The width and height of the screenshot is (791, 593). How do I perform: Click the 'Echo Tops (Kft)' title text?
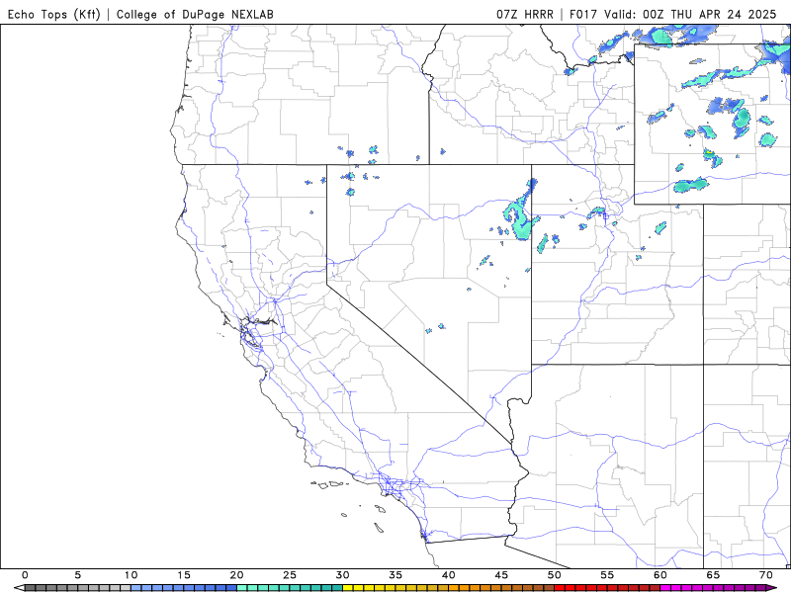click(53, 14)
